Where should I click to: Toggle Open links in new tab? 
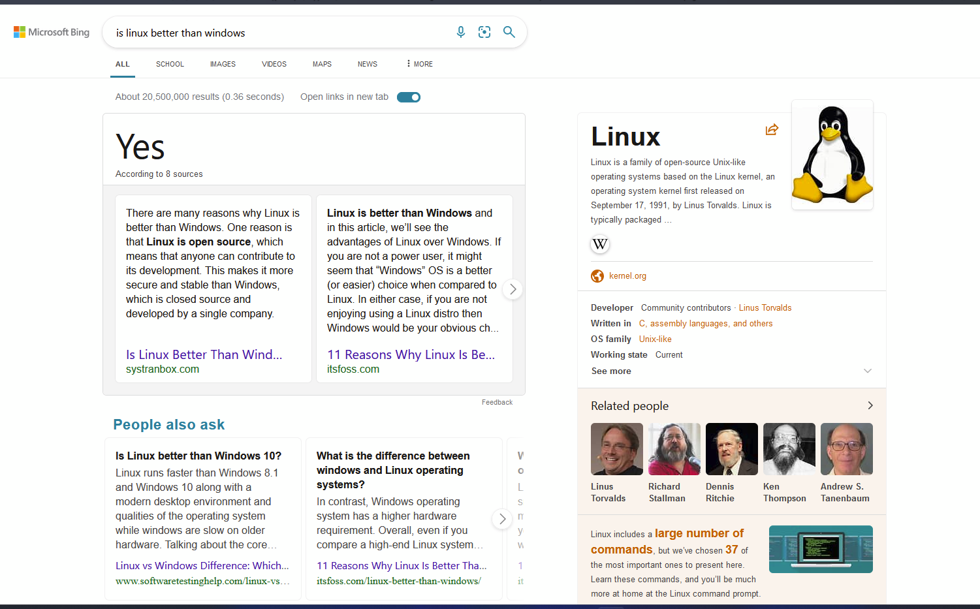[409, 97]
